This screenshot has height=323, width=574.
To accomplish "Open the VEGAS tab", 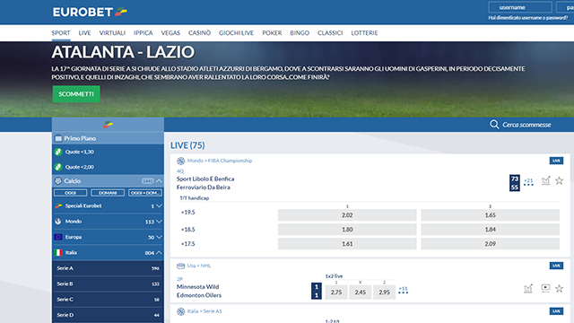I will click(170, 33).
